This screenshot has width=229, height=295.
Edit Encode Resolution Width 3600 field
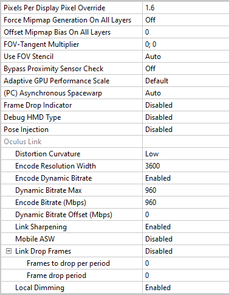click(x=186, y=166)
